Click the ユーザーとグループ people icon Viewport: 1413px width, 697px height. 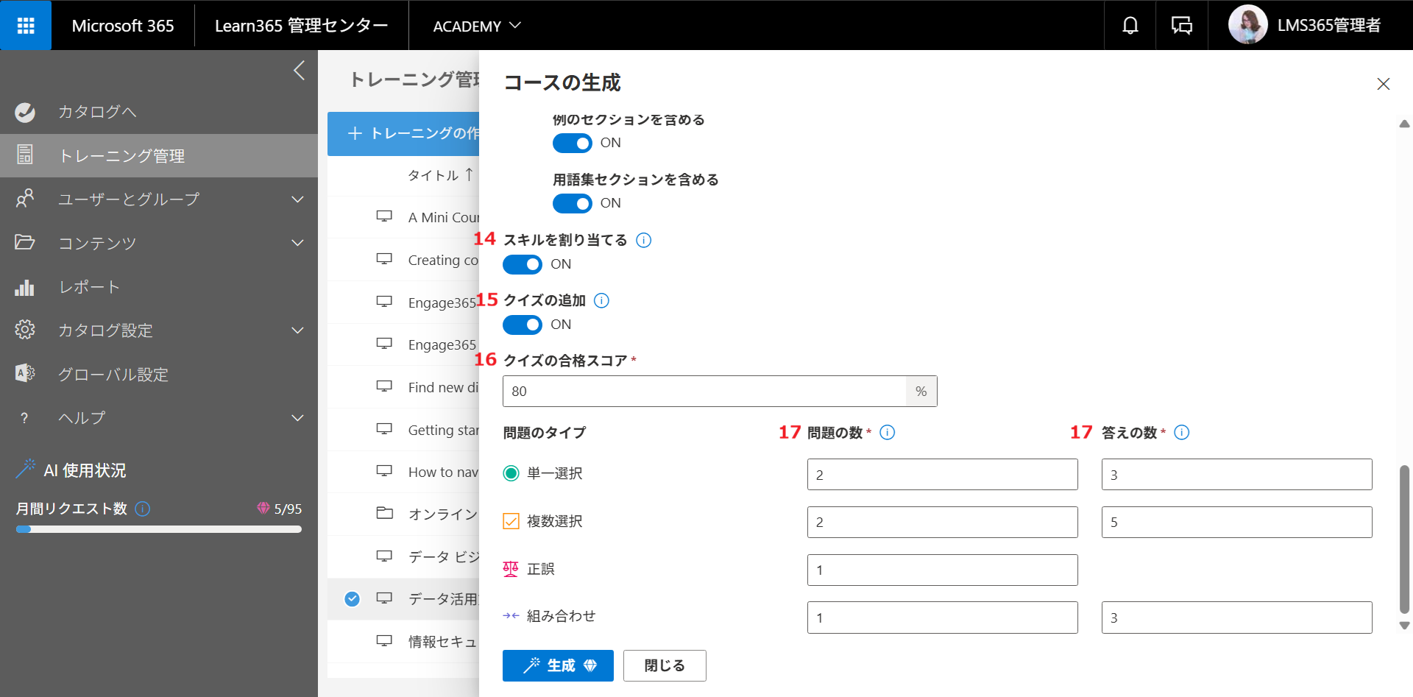coord(25,199)
